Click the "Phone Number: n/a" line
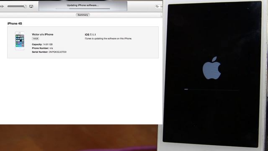Image resolution: width=268 pixels, height=151 pixels. 42,48
